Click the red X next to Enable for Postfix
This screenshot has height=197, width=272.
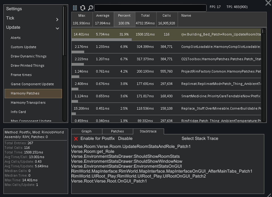tap(76, 139)
